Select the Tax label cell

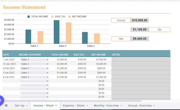159,30
